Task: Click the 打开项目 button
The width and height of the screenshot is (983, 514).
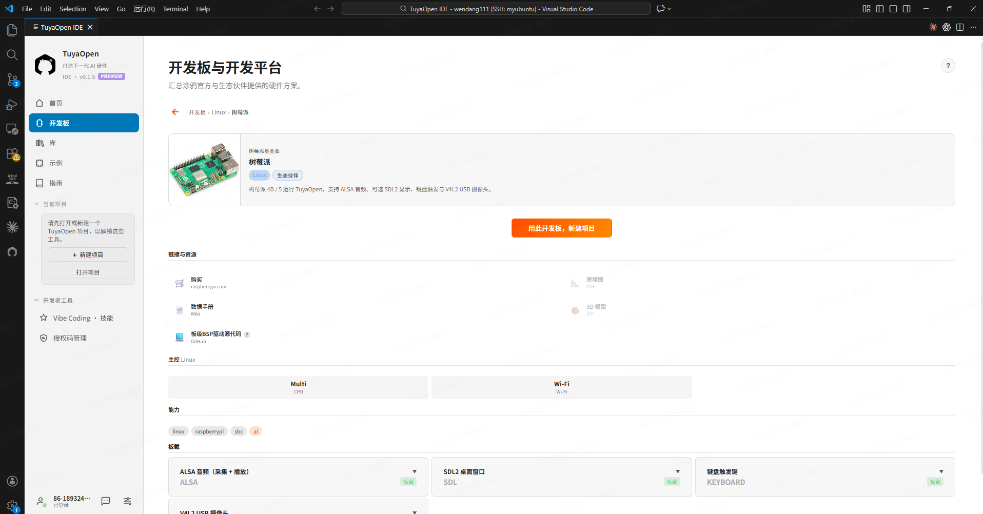Action: [88, 272]
